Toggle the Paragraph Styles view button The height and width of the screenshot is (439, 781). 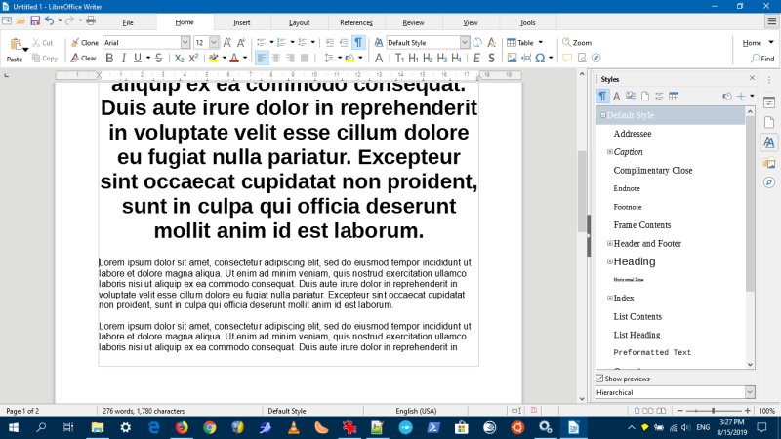click(x=602, y=96)
